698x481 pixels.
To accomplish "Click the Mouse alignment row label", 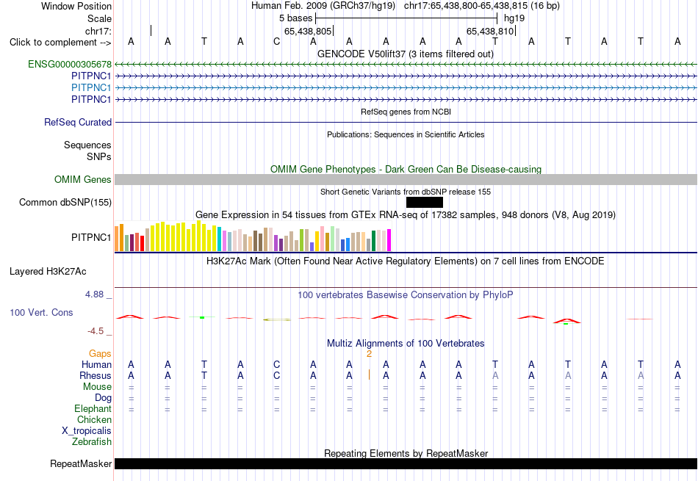I will 97,387.
